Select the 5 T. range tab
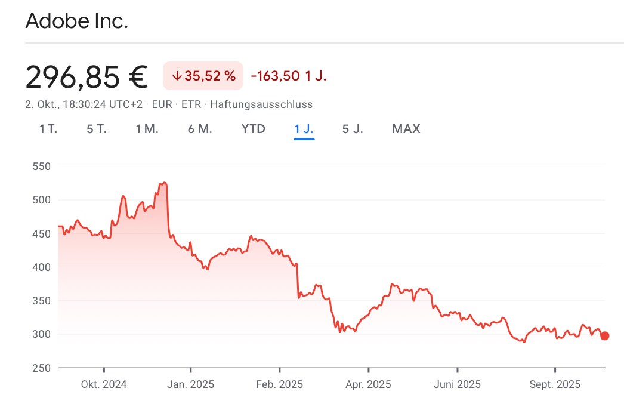The width and height of the screenshot is (624, 407). click(97, 129)
